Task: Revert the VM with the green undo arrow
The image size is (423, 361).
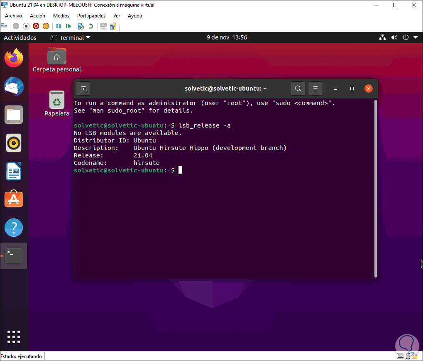Action: (x=91, y=26)
